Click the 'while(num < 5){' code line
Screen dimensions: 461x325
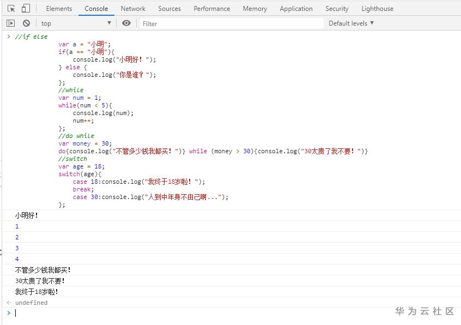tap(85, 105)
